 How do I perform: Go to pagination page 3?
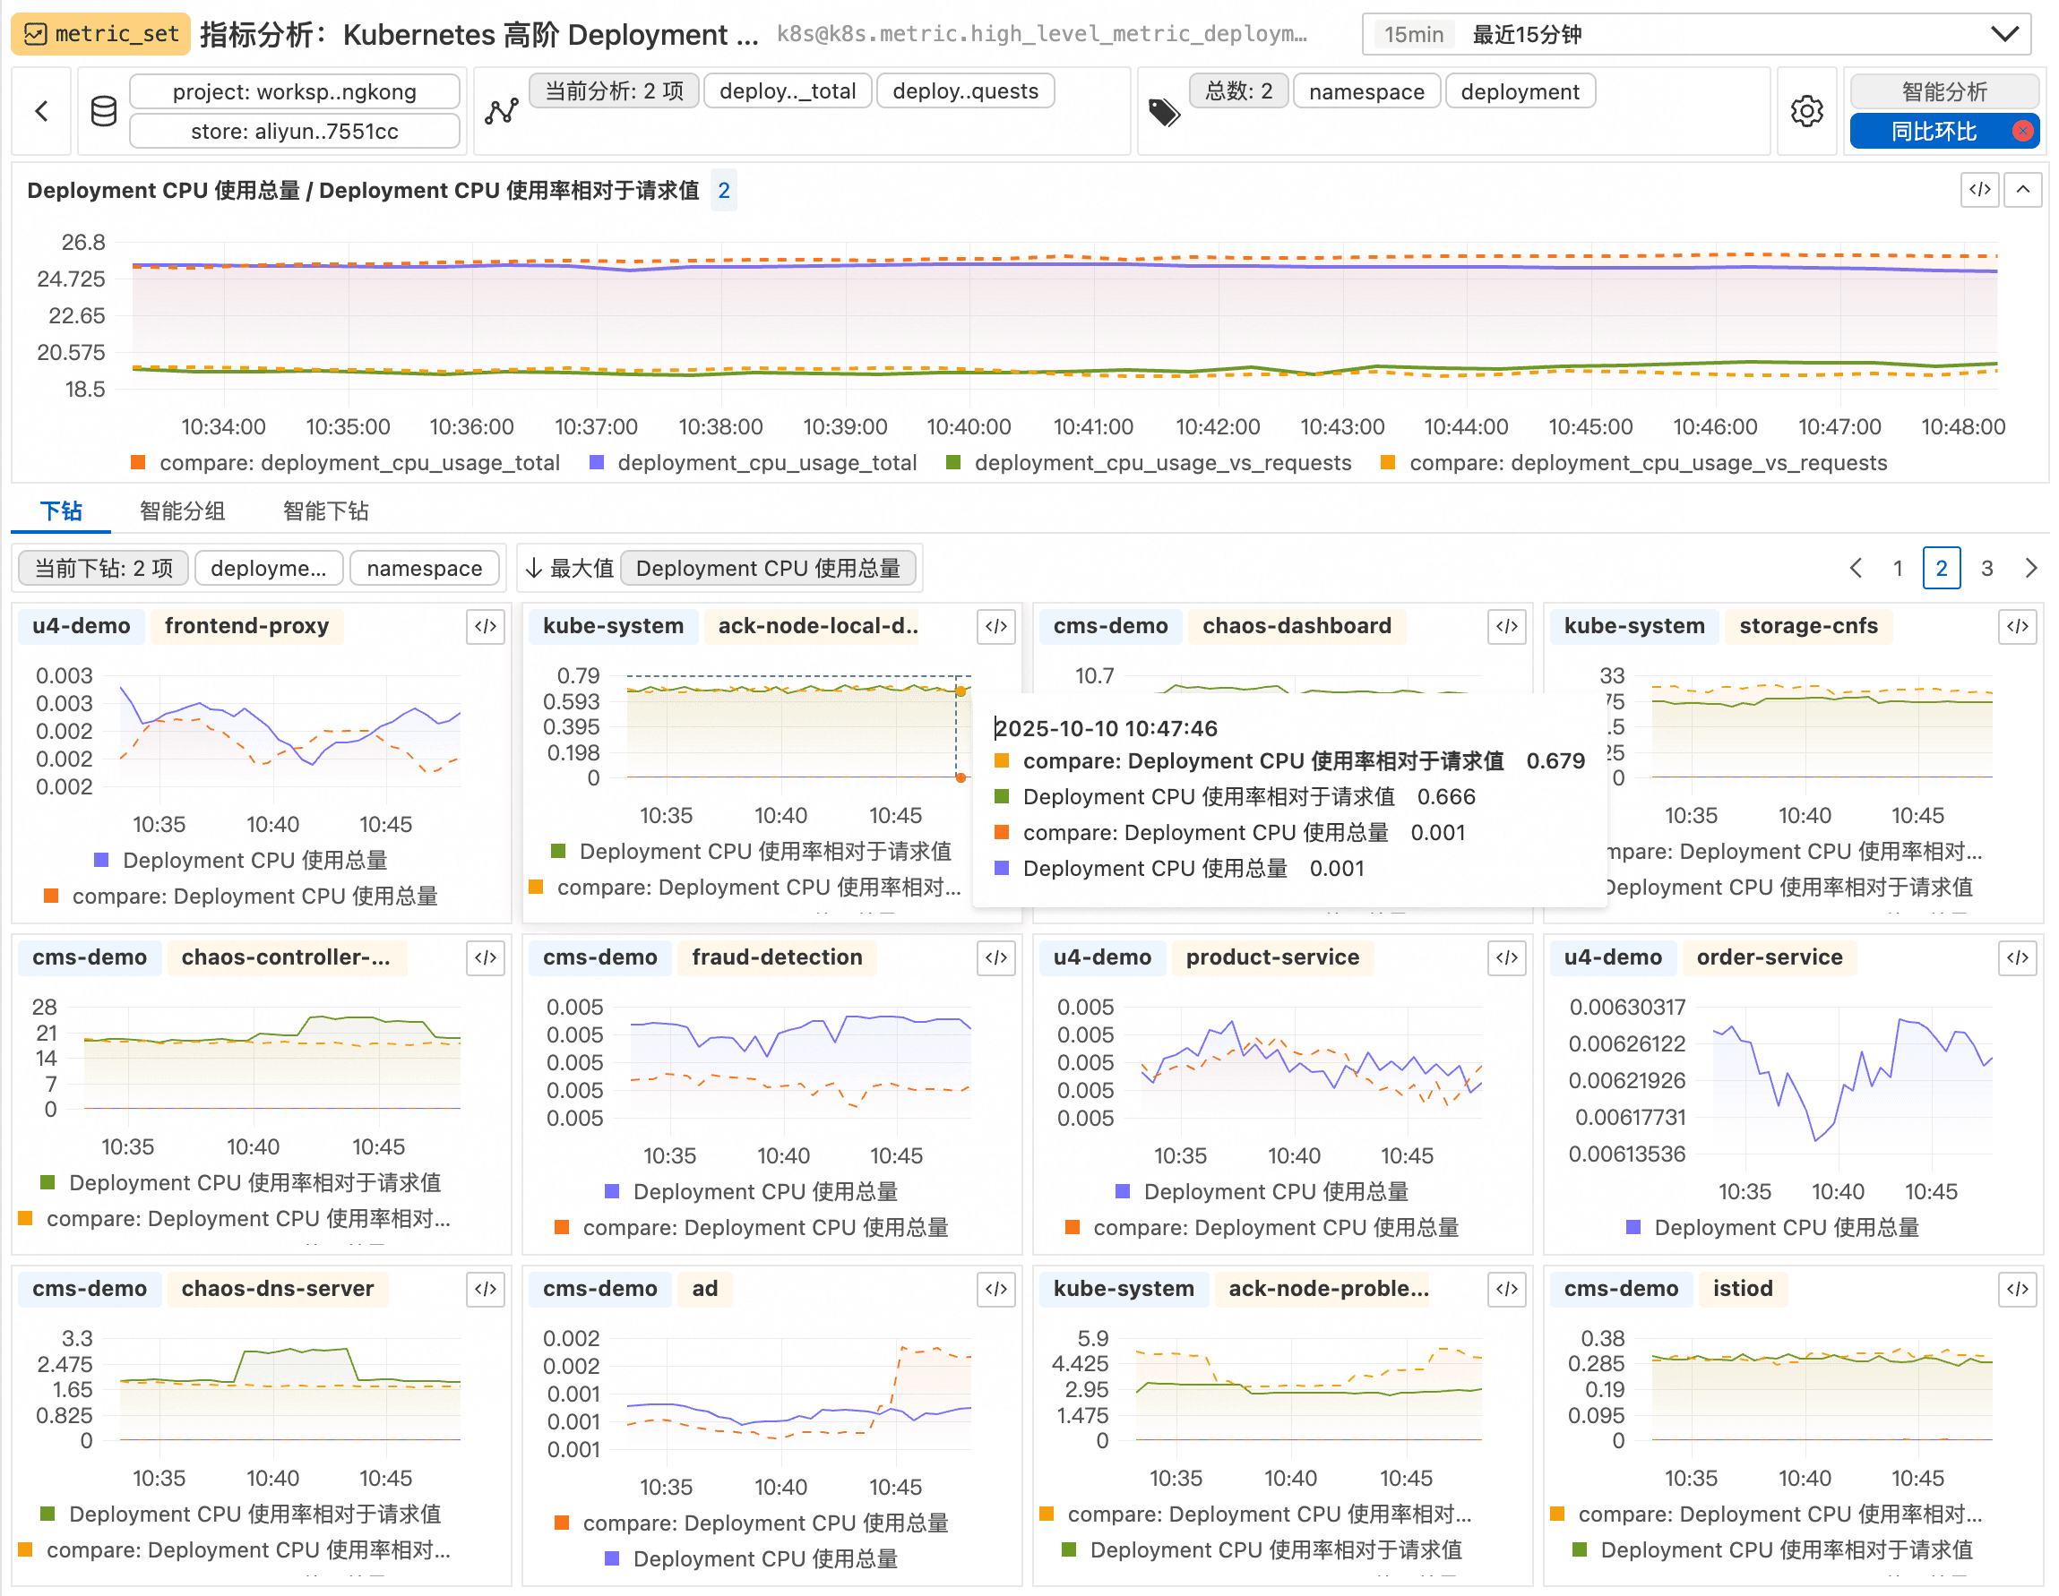[x=1986, y=568]
